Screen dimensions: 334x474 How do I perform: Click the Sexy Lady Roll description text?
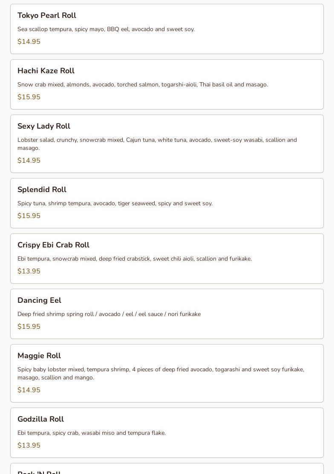(157, 144)
